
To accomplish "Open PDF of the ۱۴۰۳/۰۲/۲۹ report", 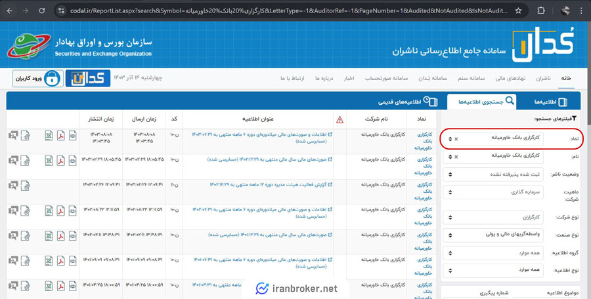I will point(61,161).
